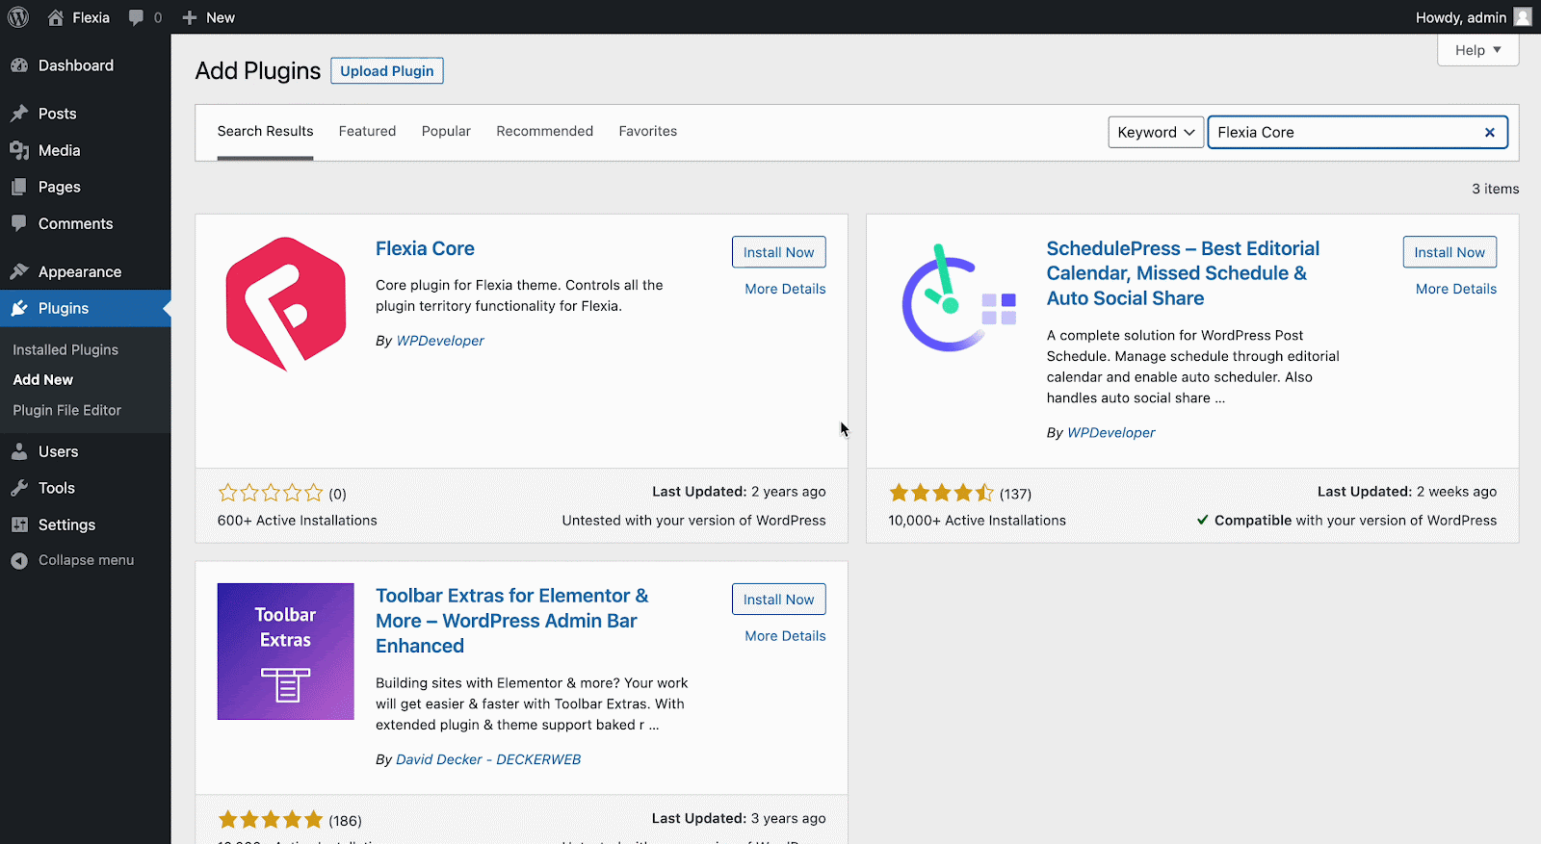Open the Appearance menu label
Screen dimensions: 1541x844
[80, 271]
